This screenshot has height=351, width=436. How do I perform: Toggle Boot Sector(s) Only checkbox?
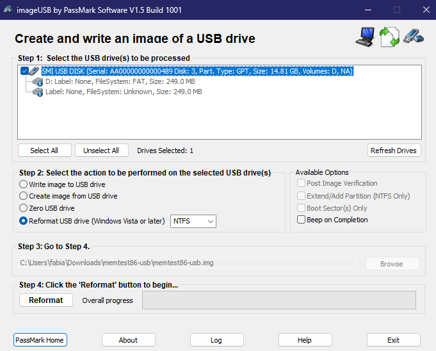click(301, 208)
